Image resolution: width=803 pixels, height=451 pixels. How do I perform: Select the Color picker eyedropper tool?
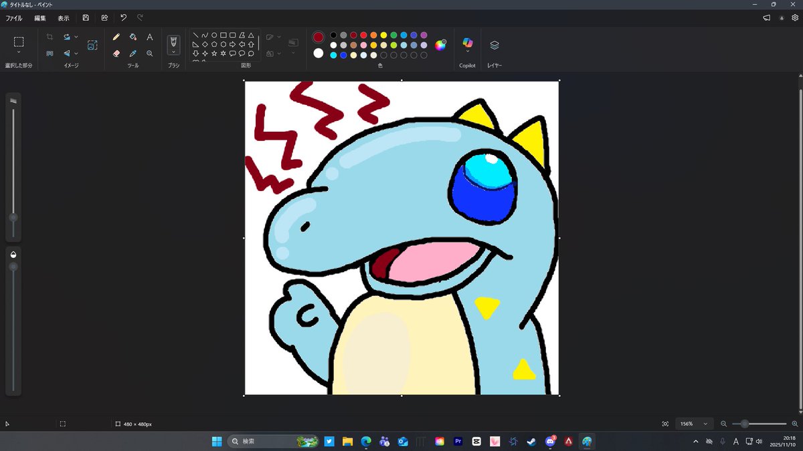133,53
